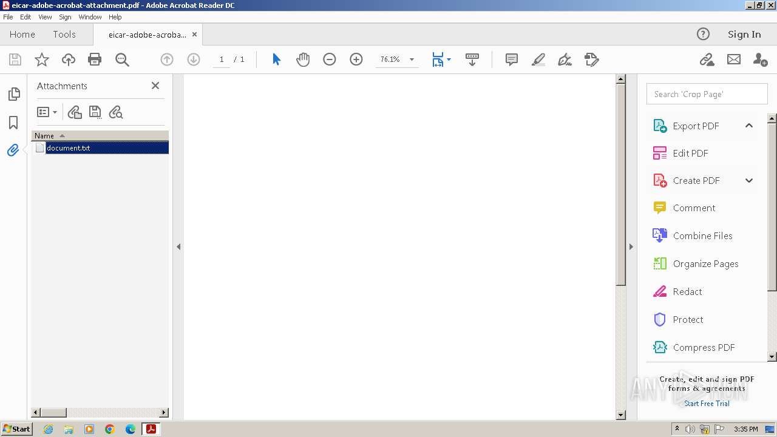Switch to the Home tab
Viewport: 777px width, 437px height.
pos(22,34)
